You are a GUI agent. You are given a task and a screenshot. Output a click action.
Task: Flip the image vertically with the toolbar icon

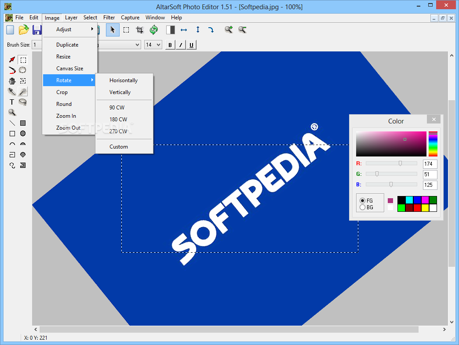(x=198, y=29)
